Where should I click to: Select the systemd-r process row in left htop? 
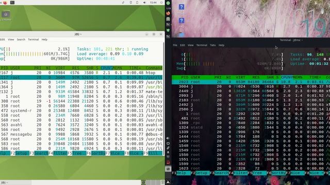[81, 110]
